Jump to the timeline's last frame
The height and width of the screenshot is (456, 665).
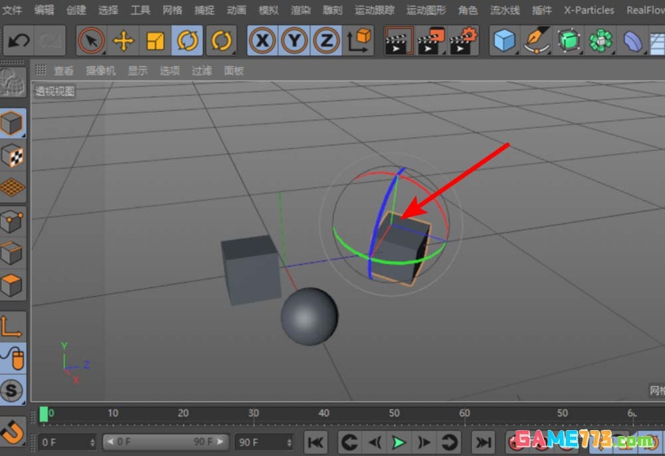(x=483, y=442)
